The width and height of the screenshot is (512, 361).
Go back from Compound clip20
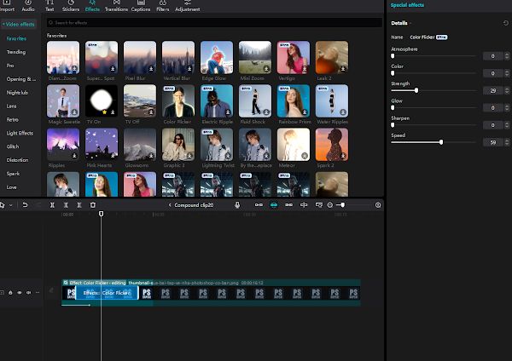tap(170, 205)
